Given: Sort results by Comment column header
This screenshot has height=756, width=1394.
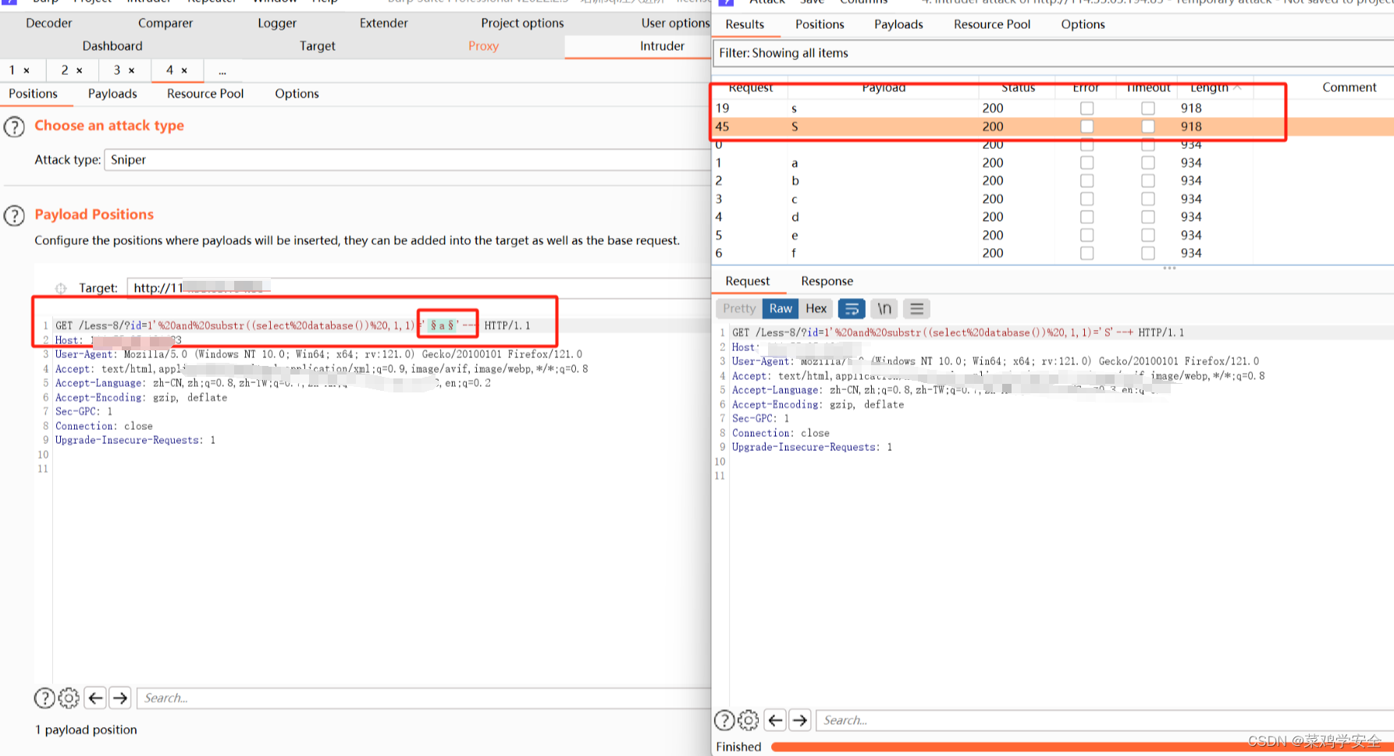Looking at the screenshot, I should [x=1349, y=87].
